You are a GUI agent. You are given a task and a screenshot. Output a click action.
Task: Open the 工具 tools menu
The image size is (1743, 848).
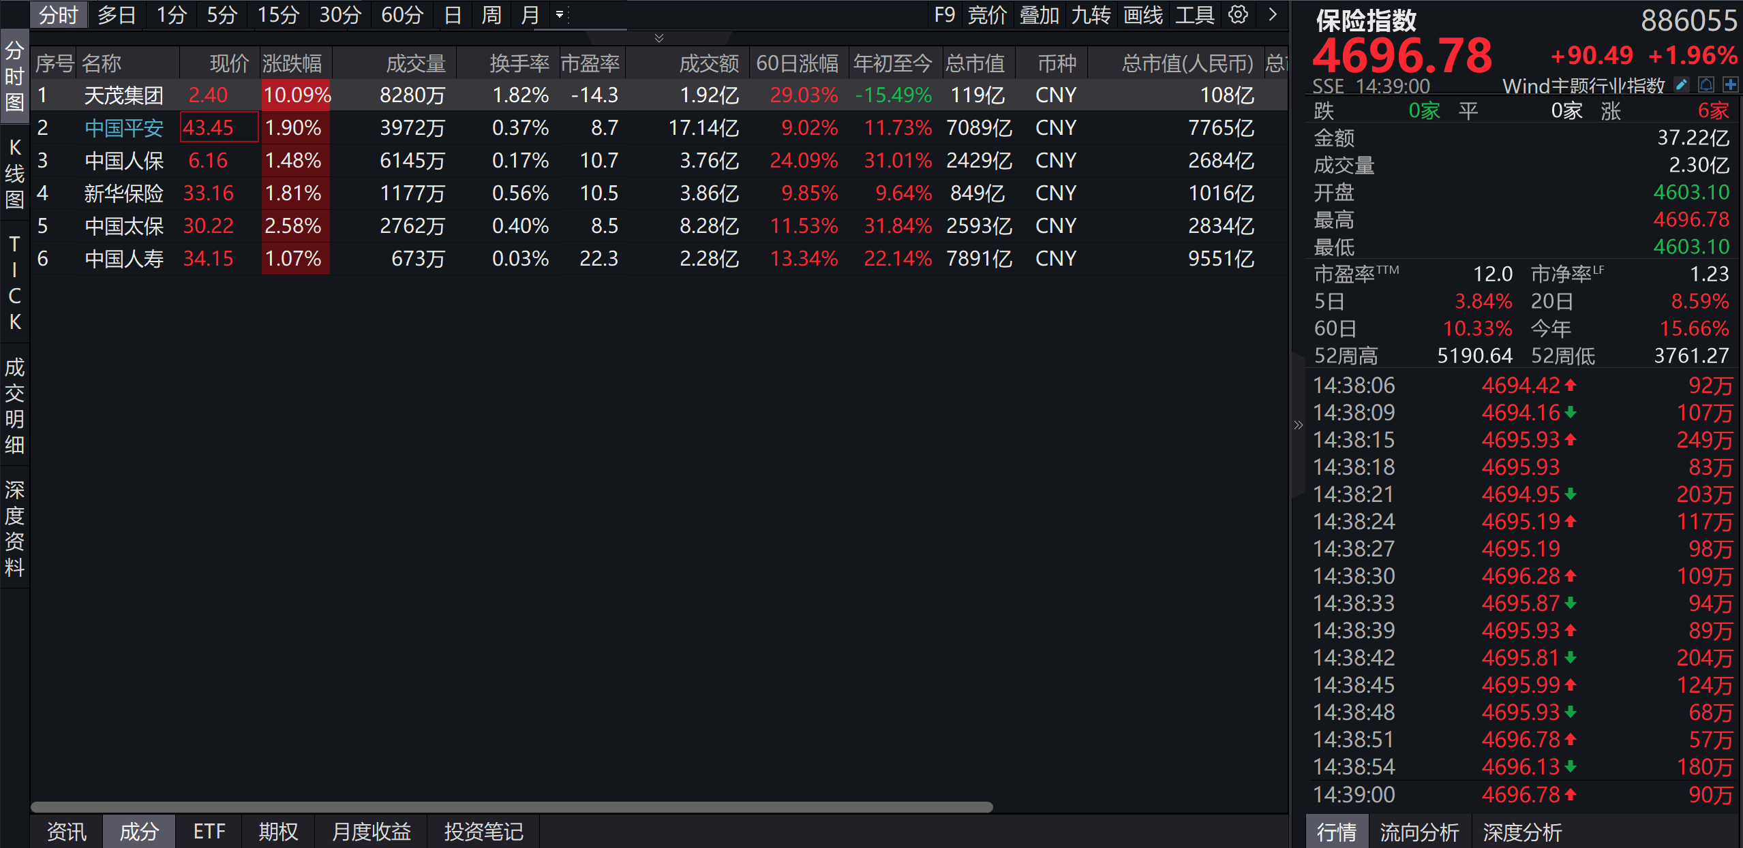coord(1194,14)
